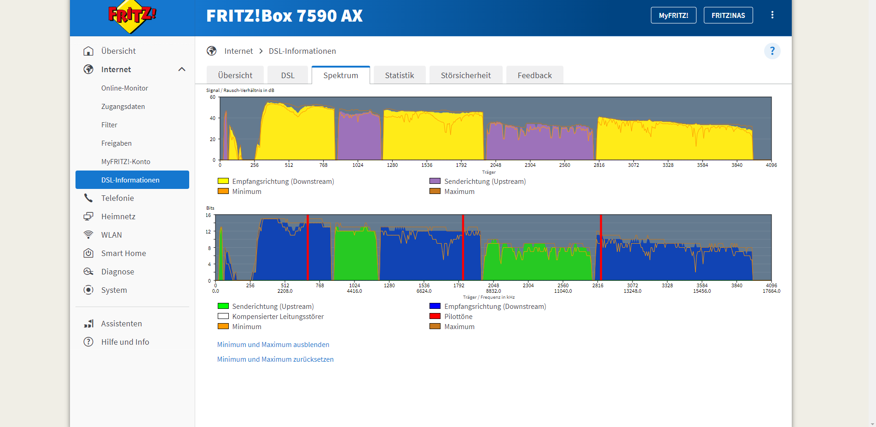Click Internet breadcrumb link
Viewport: 876px width, 427px height.
pyautogui.click(x=238, y=51)
